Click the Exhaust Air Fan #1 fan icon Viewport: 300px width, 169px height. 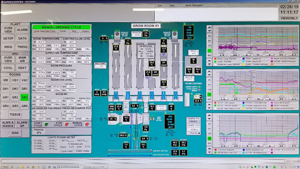(x=117, y=34)
